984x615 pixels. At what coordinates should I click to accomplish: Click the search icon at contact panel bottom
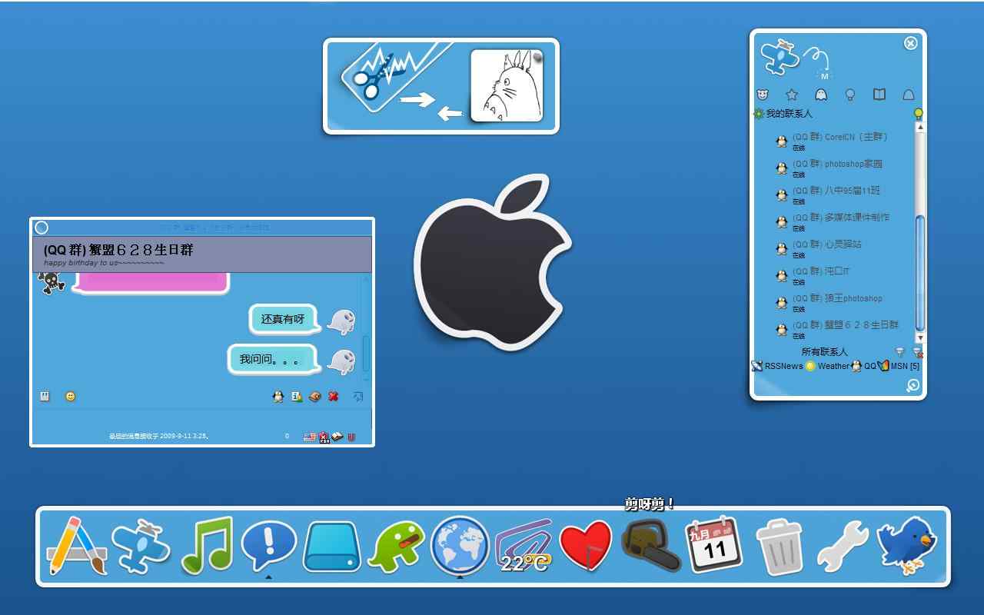(x=913, y=385)
